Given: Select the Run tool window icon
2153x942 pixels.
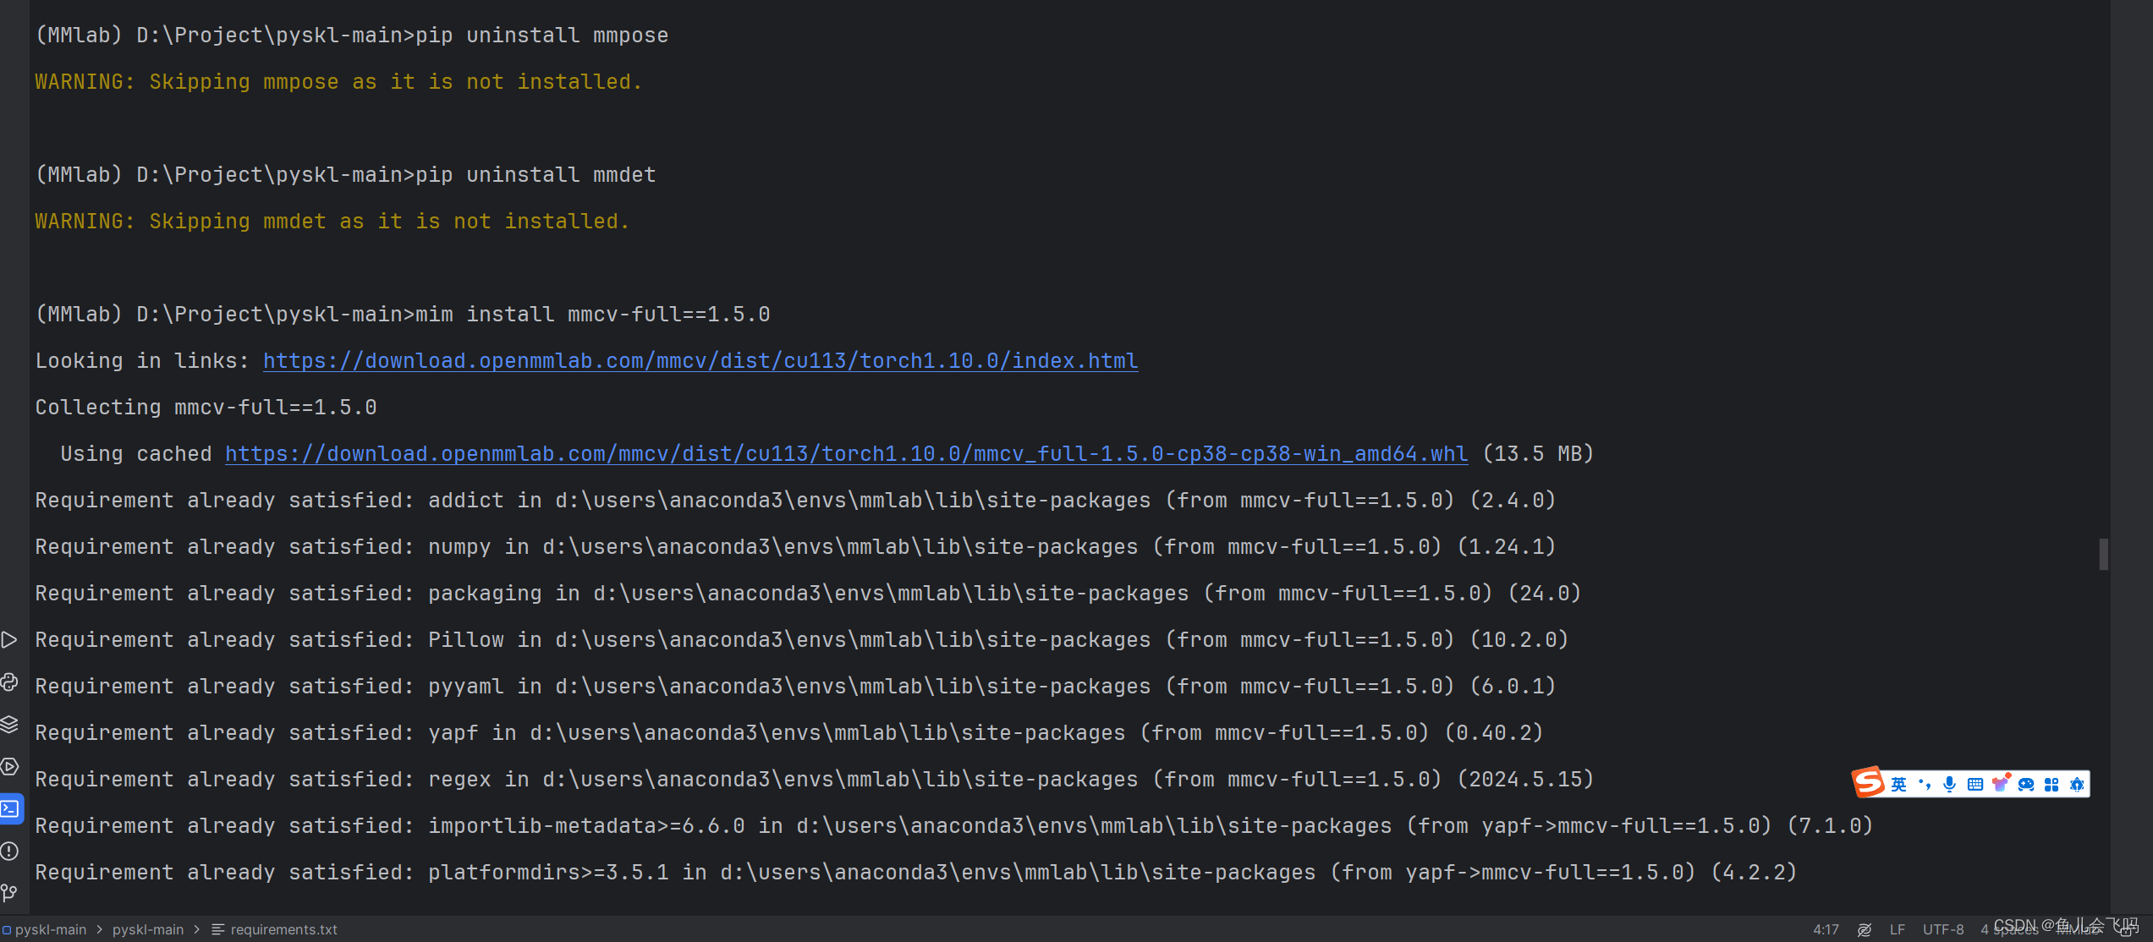Looking at the screenshot, I should click(10, 640).
